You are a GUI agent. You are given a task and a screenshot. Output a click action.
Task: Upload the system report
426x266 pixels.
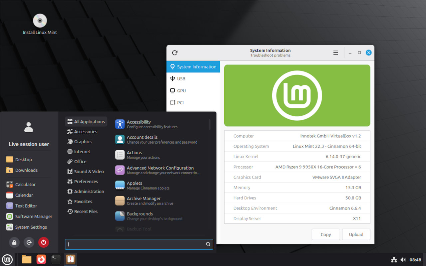(356, 234)
